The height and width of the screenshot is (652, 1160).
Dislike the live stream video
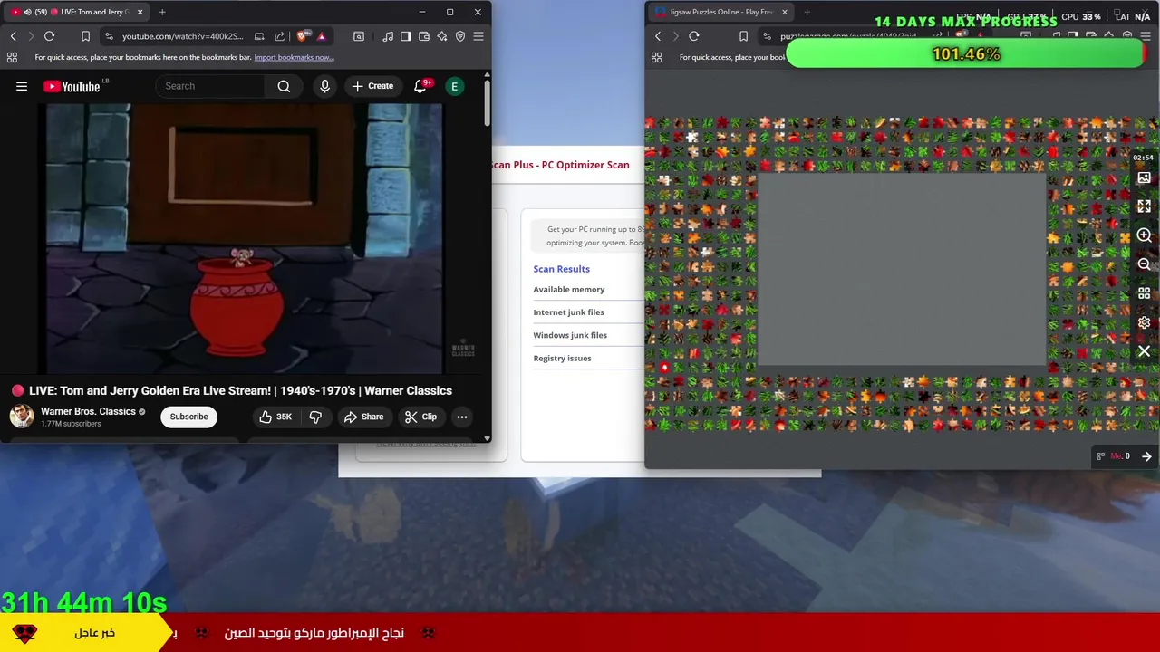click(315, 417)
